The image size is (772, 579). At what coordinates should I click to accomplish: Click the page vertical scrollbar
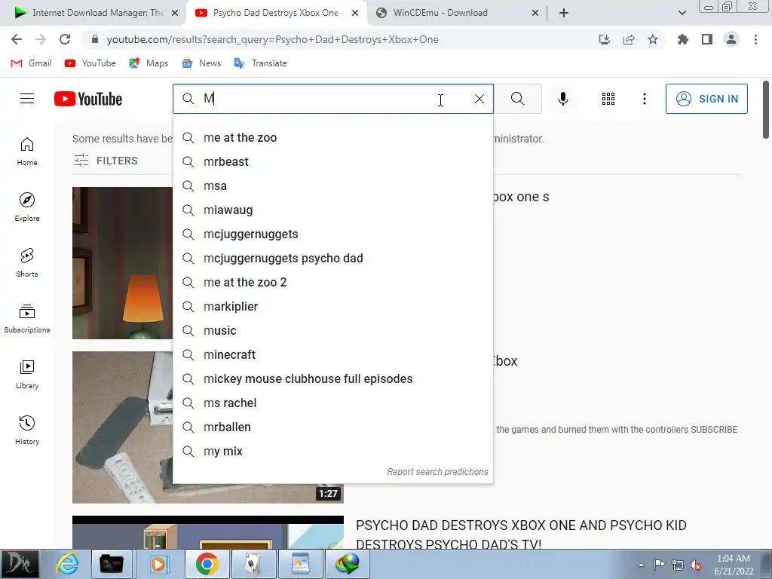click(766, 109)
